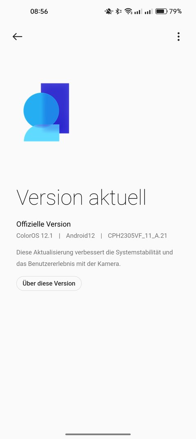The width and height of the screenshot is (196, 439).
Task: Tap the Systemstabilität update description text
Action: 94,252
